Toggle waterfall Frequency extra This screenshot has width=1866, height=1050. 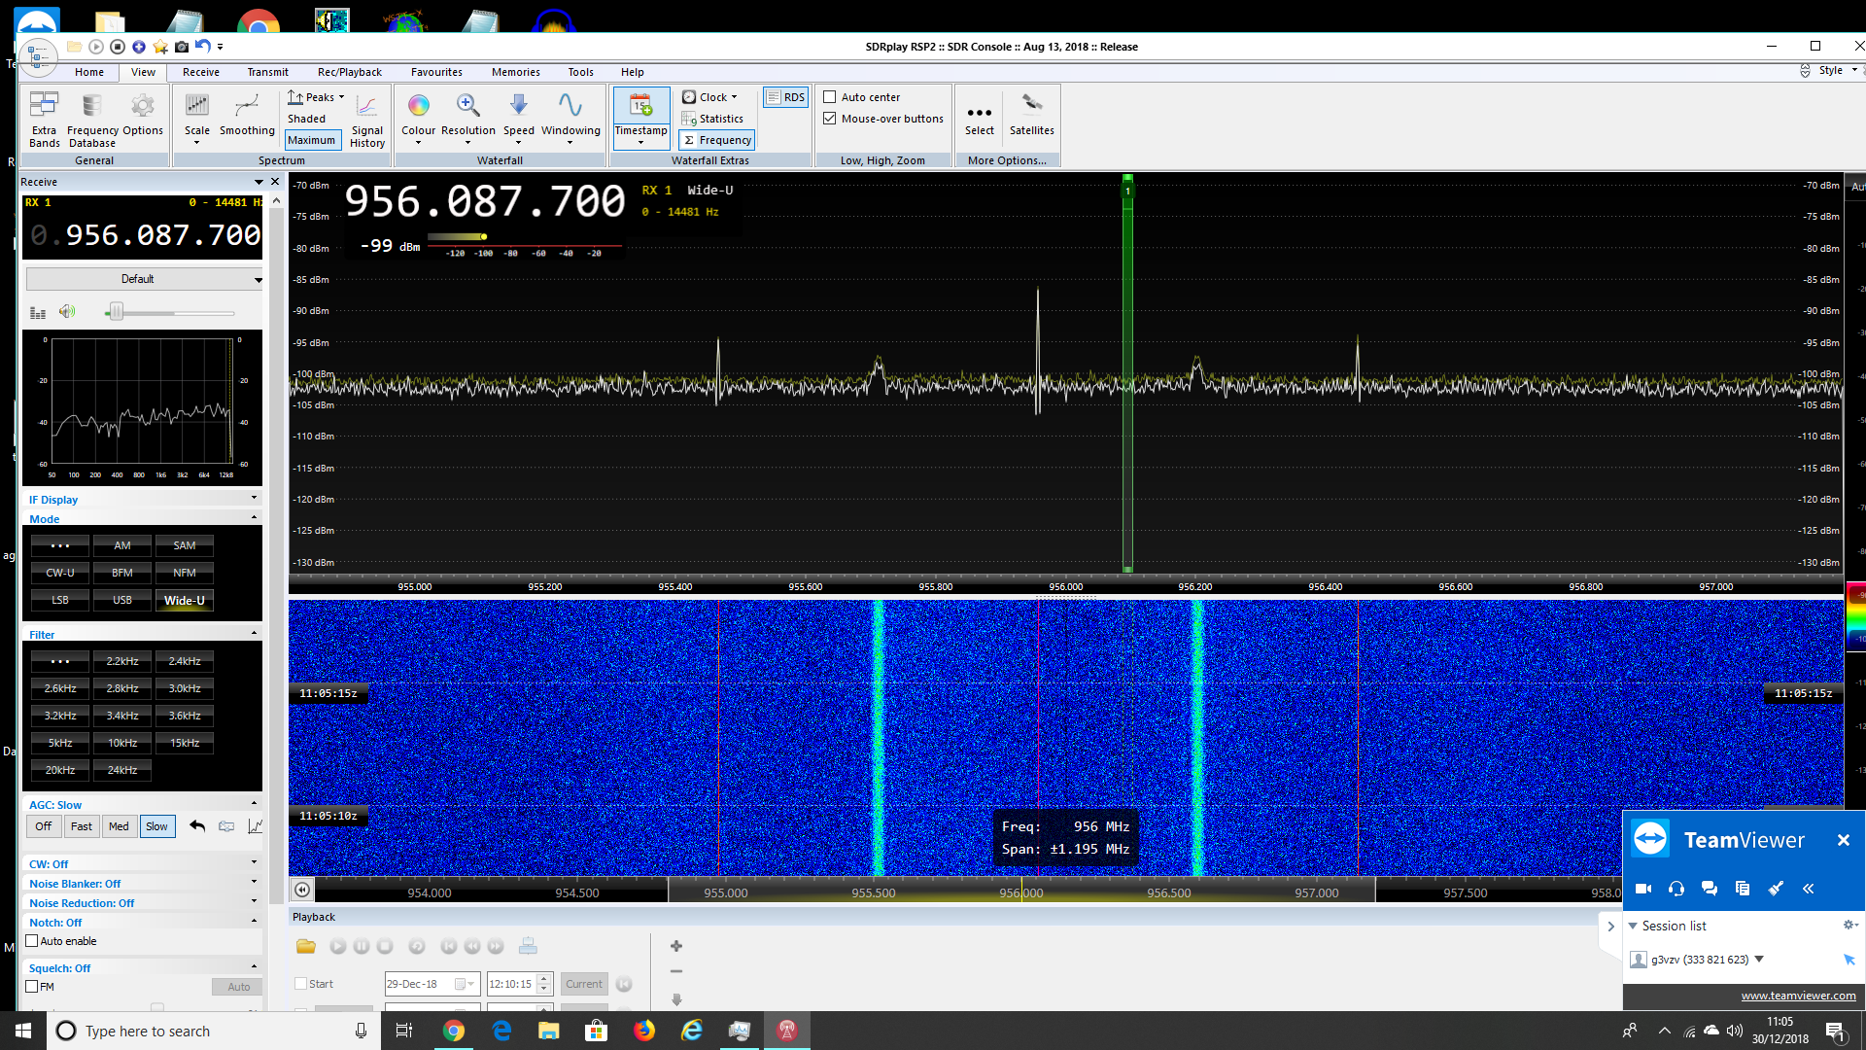point(717,140)
